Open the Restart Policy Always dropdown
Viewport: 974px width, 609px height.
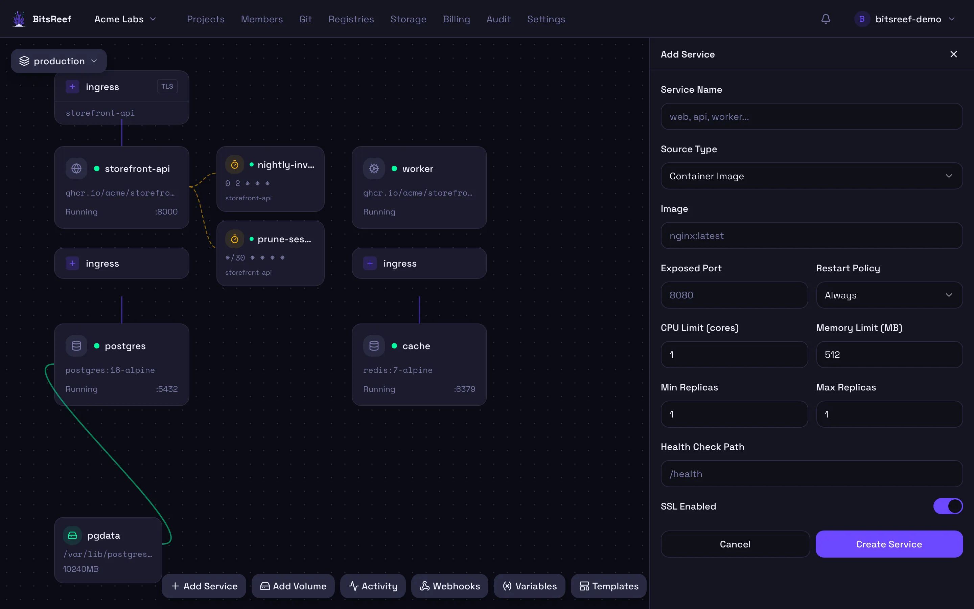tap(889, 295)
